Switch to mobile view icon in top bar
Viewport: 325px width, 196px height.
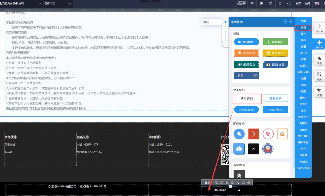[280, 4]
